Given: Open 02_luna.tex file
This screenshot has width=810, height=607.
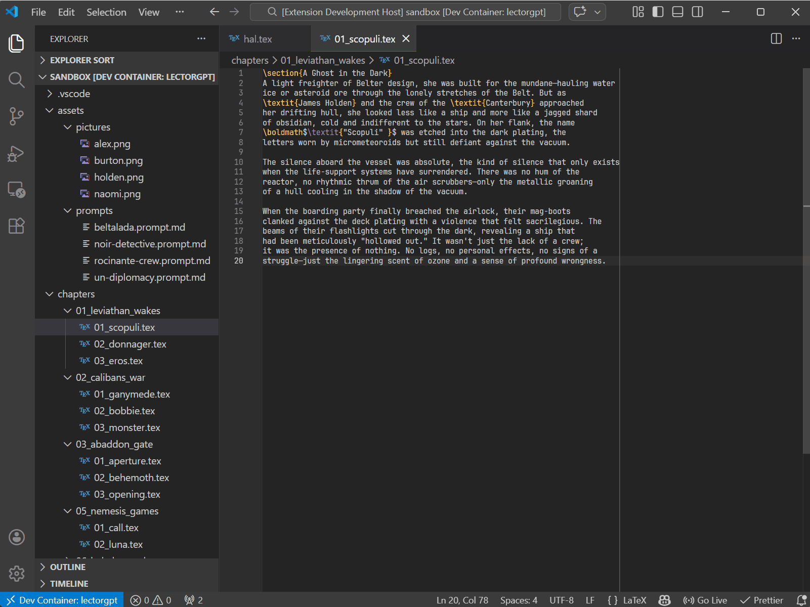Looking at the screenshot, I should (126, 544).
